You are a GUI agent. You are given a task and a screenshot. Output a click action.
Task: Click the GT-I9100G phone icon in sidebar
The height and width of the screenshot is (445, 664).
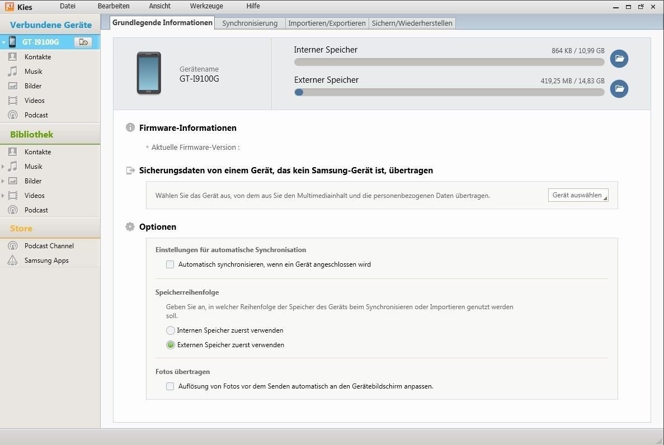tap(12, 41)
